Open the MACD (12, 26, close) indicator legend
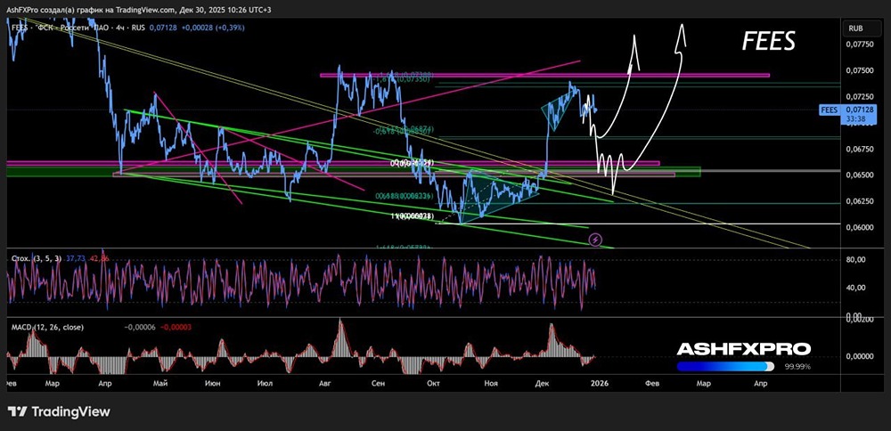Viewport: 891px width, 431px height. pyautogui.click(x=47, y=327)
